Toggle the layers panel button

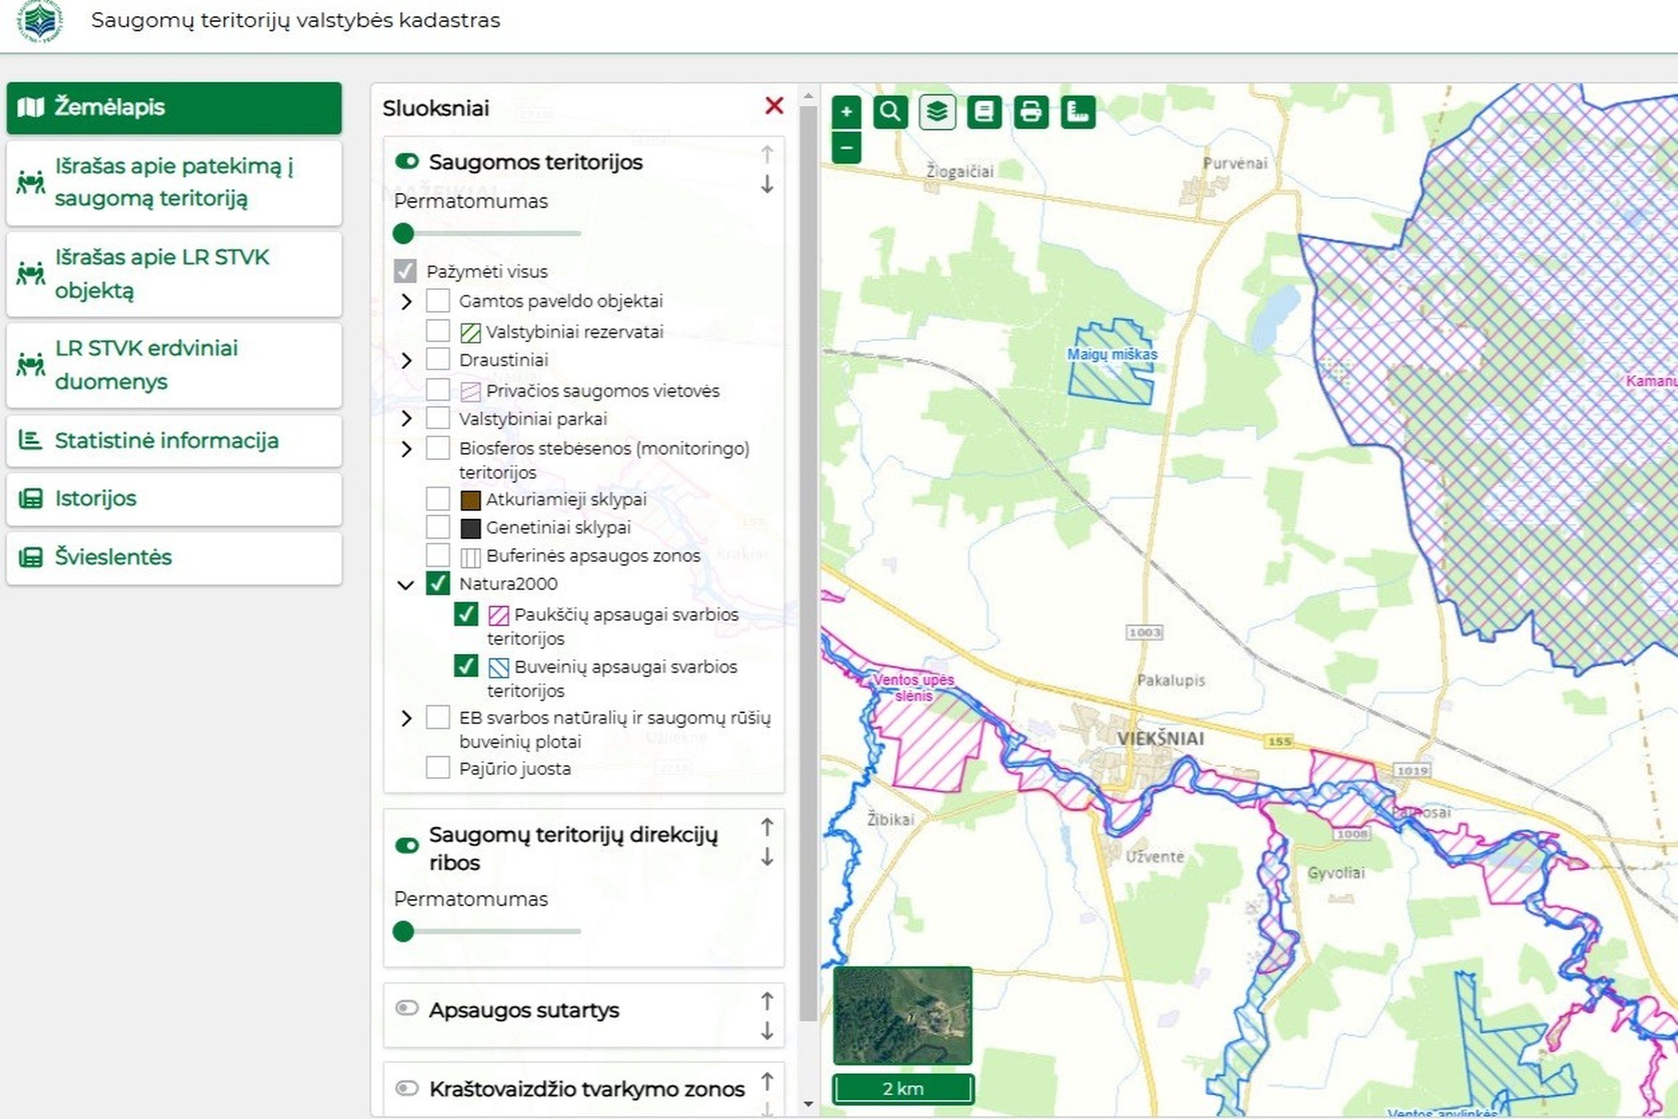tap(937, 112)
